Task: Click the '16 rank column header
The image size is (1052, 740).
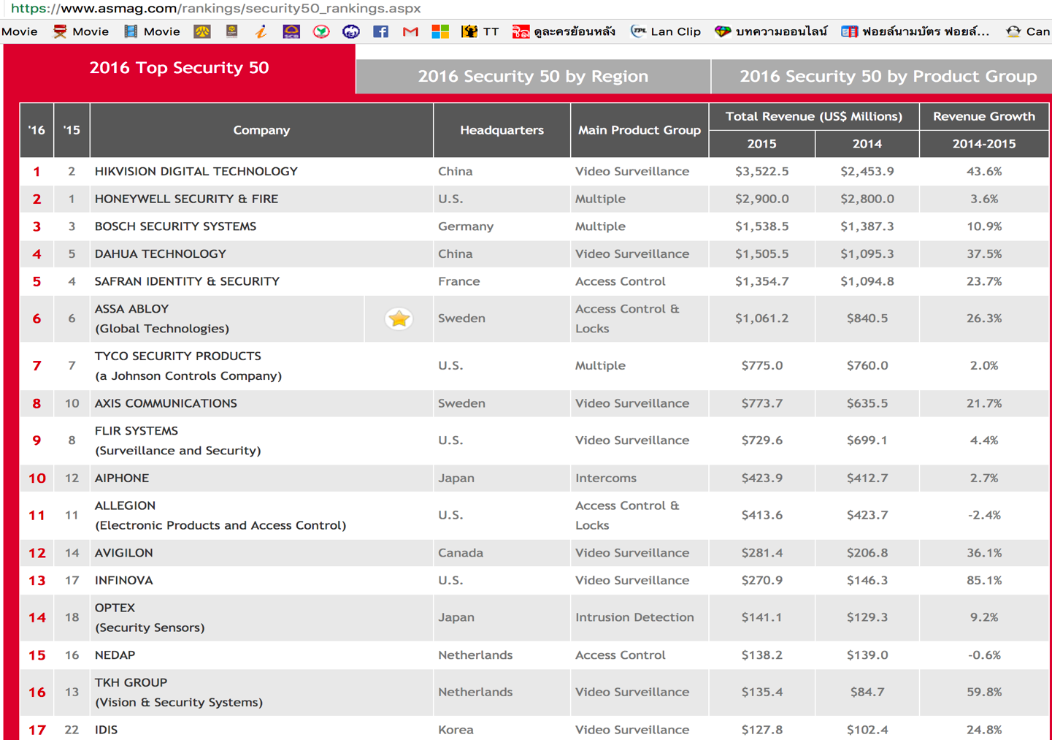Action: (37, 130)
